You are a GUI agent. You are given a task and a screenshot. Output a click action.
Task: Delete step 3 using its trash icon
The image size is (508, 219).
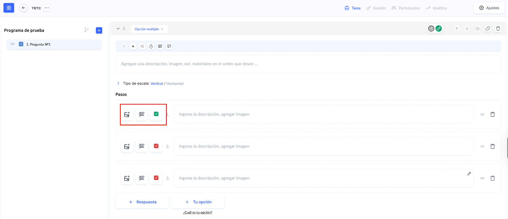492,178
